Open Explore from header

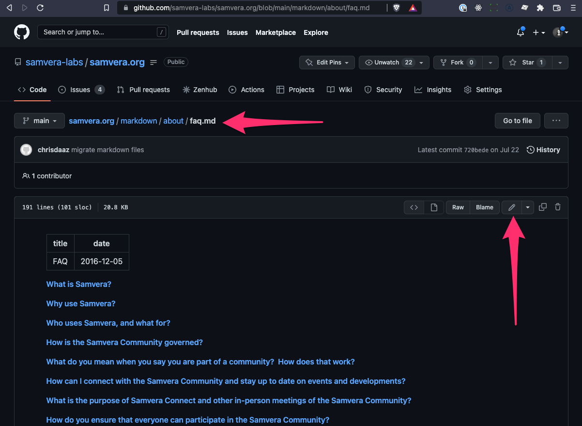(316, 32)
